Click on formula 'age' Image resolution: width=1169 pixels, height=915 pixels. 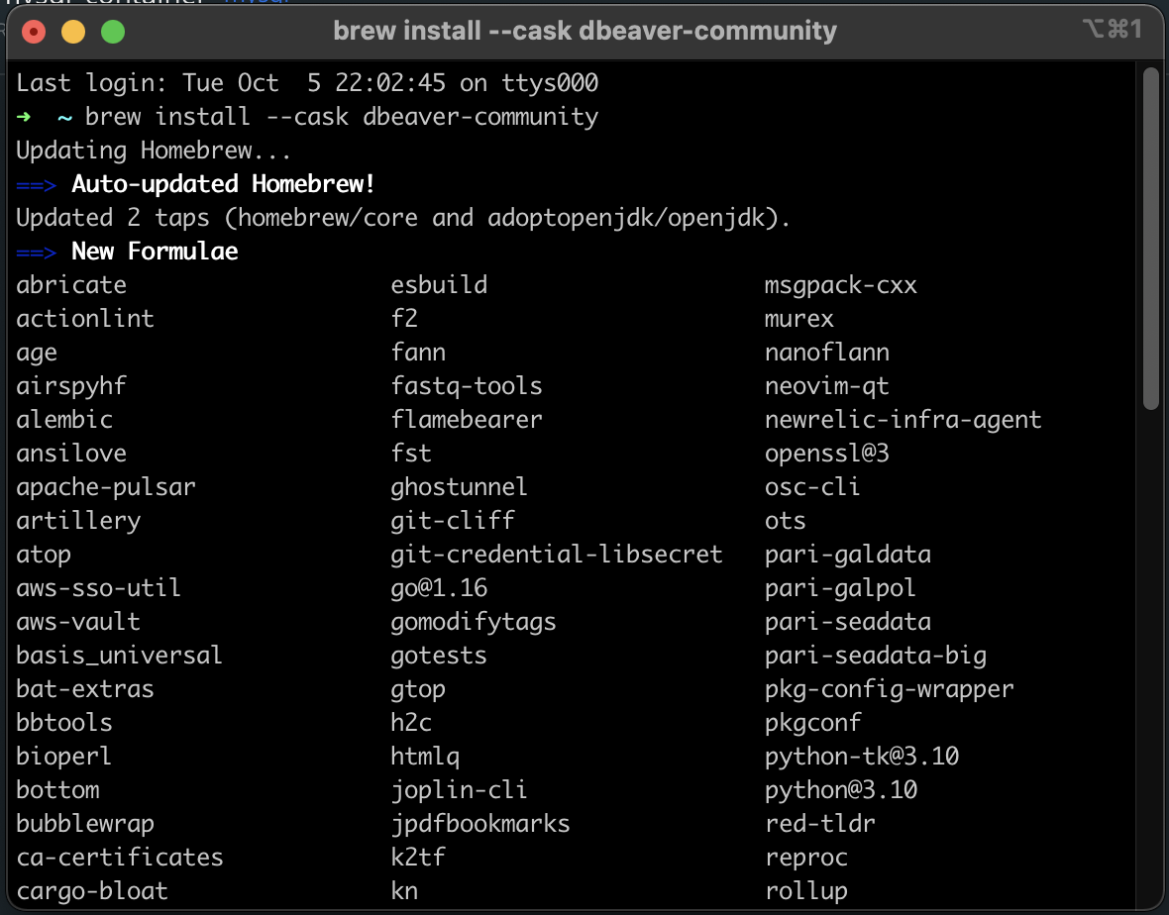pos(37,353)
